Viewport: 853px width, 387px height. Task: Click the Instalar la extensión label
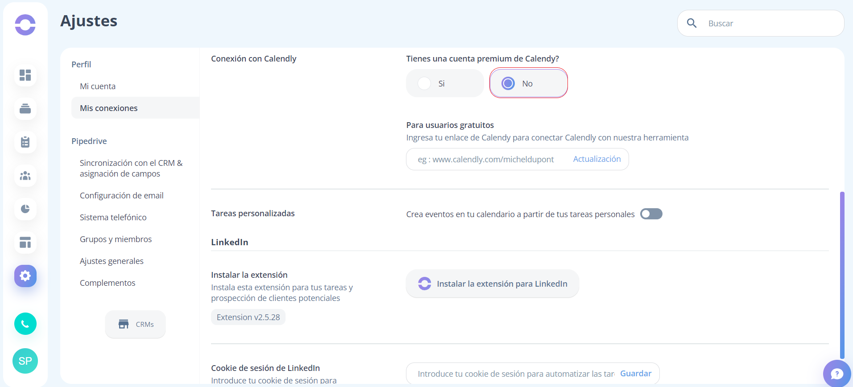pyautogui.click(x=249, y=275)
